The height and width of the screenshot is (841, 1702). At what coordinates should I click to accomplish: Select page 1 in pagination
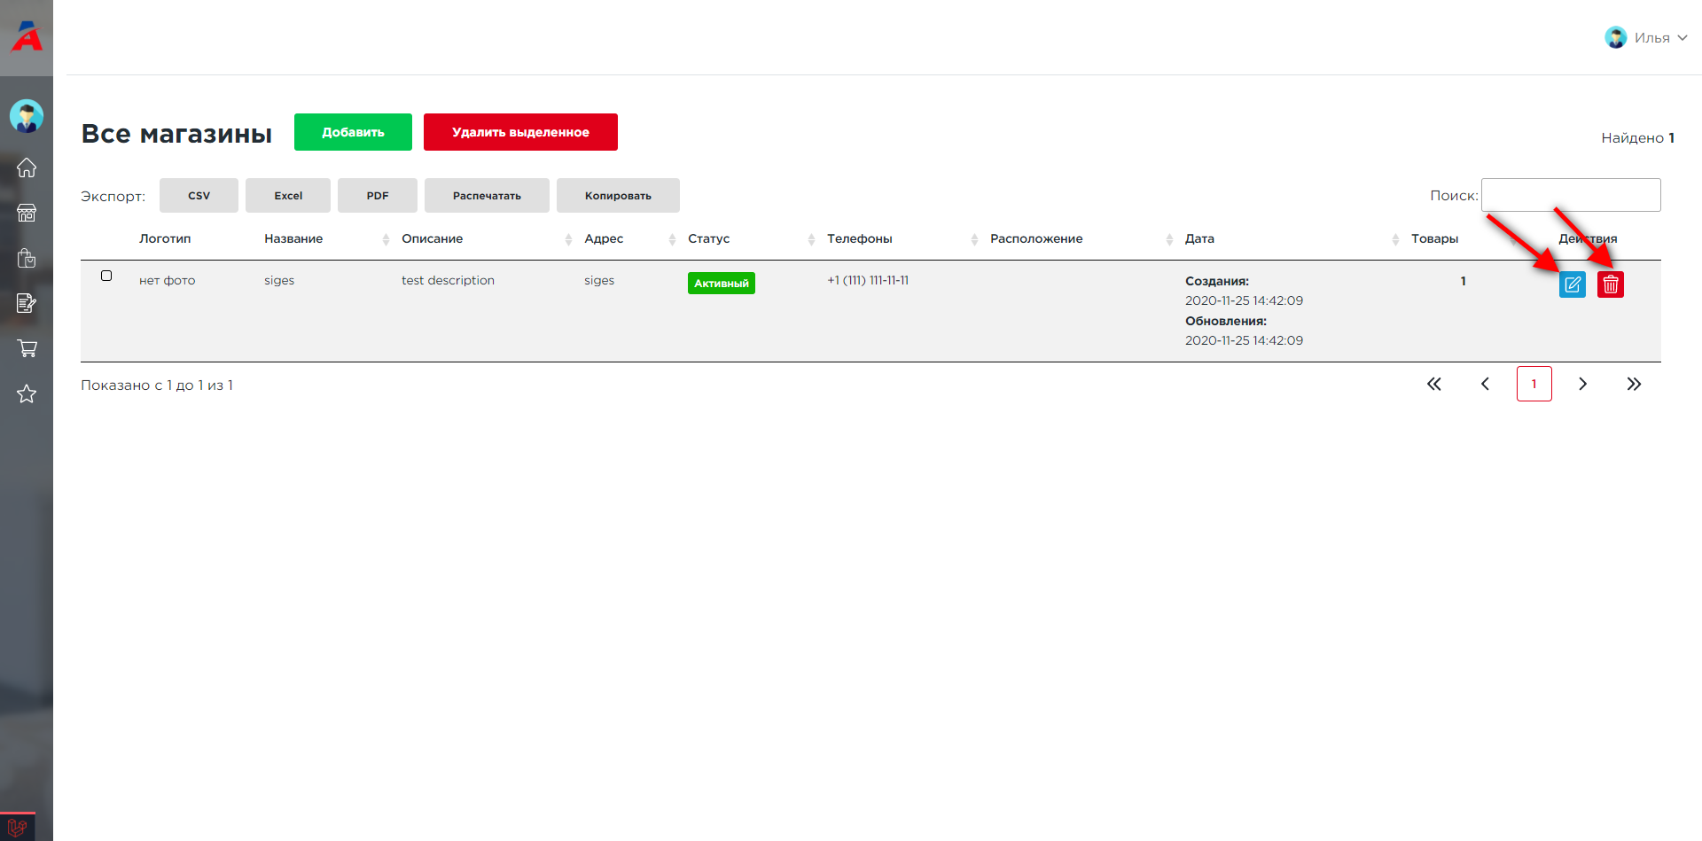point(1534,384)
